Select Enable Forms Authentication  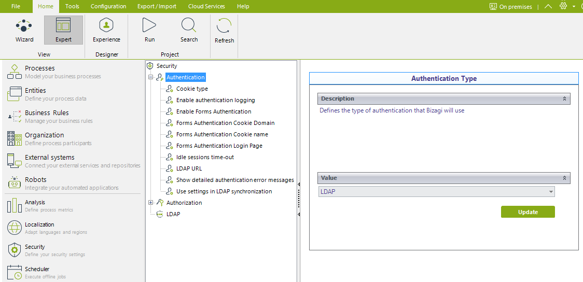point(213,111)
